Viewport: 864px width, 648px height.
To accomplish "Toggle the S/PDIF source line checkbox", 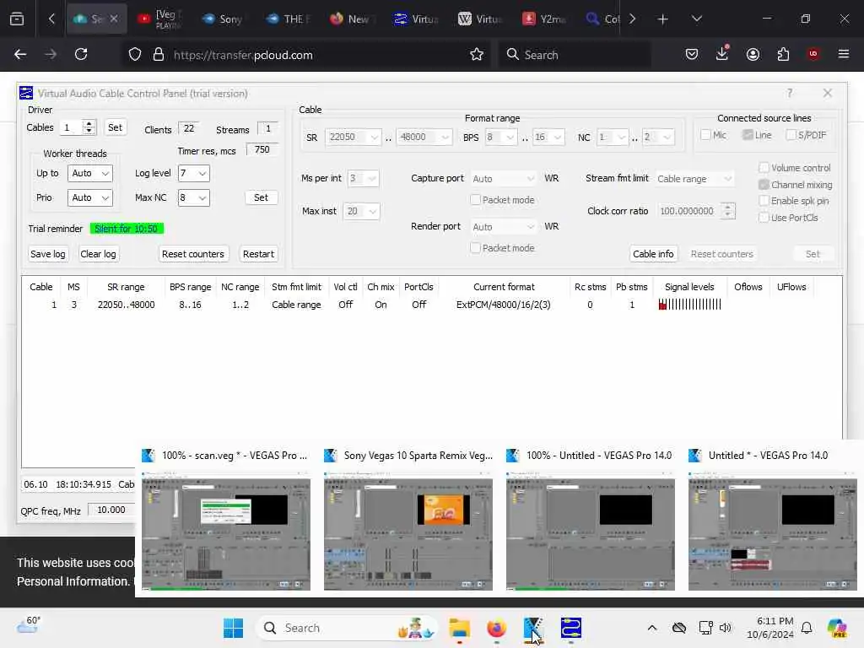I will click(x=791, y=135).
